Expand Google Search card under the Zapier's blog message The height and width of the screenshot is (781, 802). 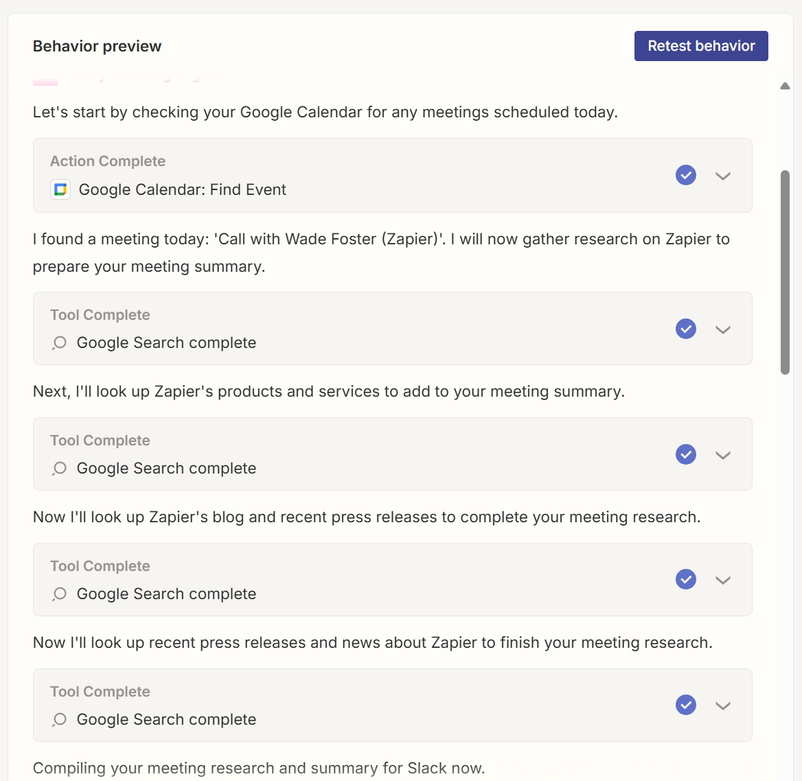point(723,580)
